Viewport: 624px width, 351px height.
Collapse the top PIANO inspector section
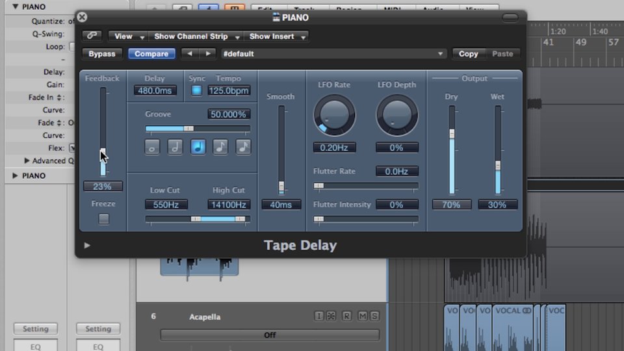(x=15, y=6)
